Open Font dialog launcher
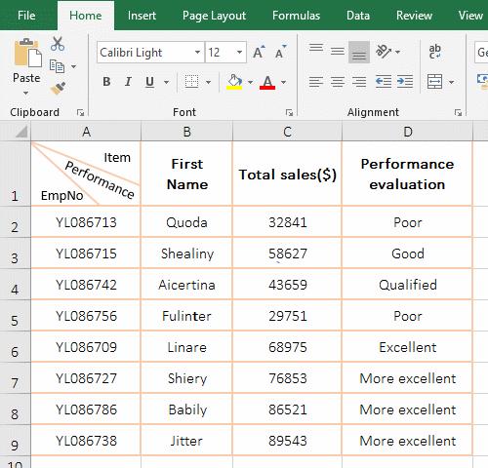 [x=289, y=112]
